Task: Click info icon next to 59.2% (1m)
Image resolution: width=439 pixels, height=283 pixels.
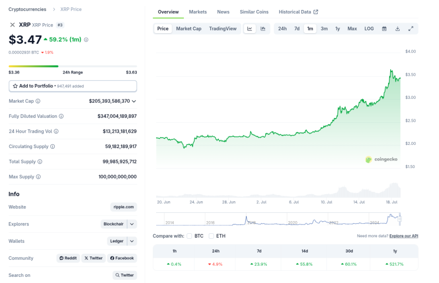Action: pyautogui.click(x=86, y=40)
